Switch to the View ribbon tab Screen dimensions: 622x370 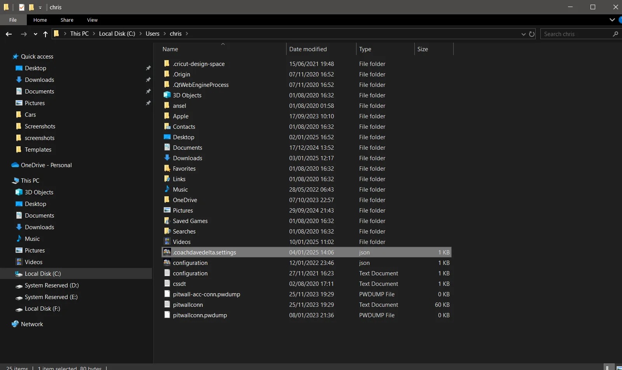(x=92, y=20)
